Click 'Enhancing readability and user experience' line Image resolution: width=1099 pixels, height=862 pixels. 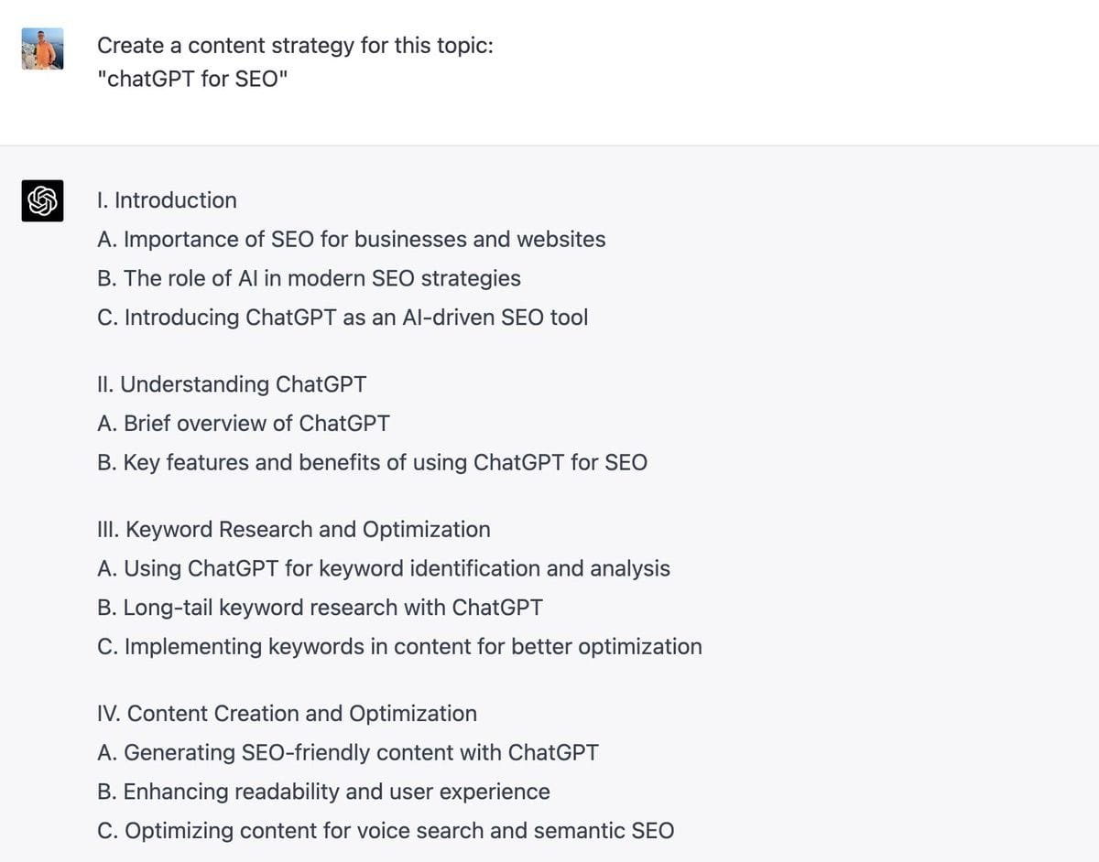(x=323, y=792)
